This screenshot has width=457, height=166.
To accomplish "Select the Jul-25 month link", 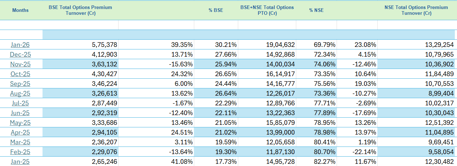I will click(x=20, y=103).
